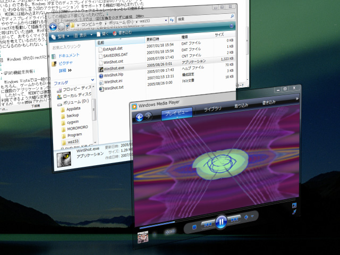Go forward in Windows Media Player
340x255 pixels.
coord(148,116)
